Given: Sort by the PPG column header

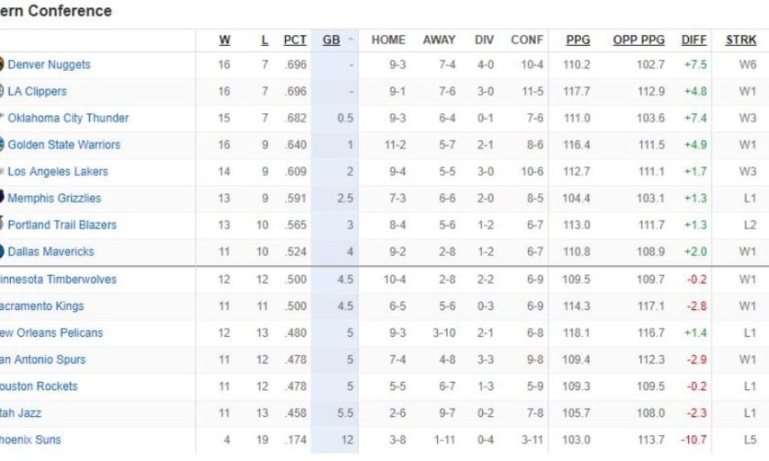Looking at the screenshot, I should 578,40.
